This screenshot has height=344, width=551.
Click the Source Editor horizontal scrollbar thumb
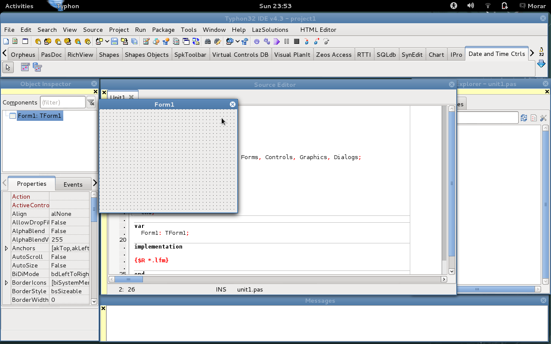coord(129,279)
